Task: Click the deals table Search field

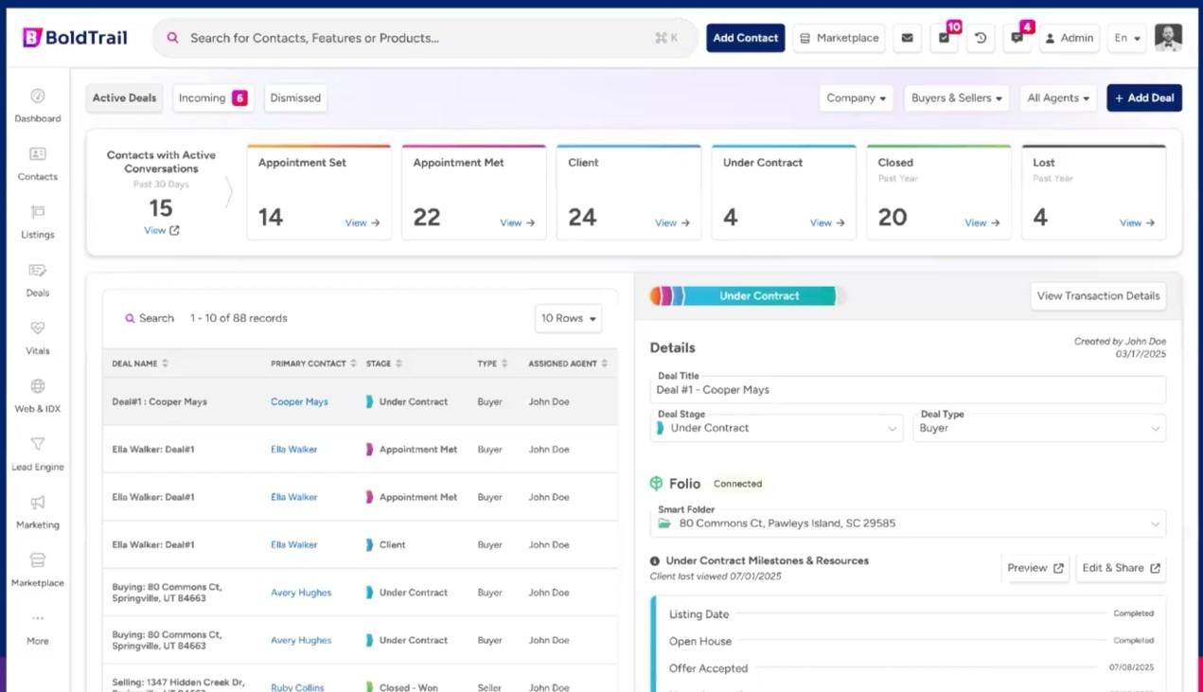Action: tap(150, 318)
